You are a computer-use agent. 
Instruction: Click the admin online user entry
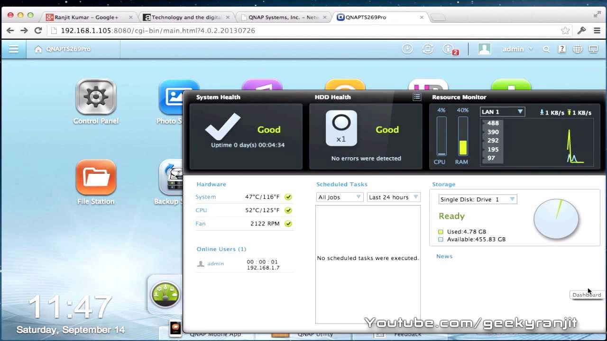point(215,264)
